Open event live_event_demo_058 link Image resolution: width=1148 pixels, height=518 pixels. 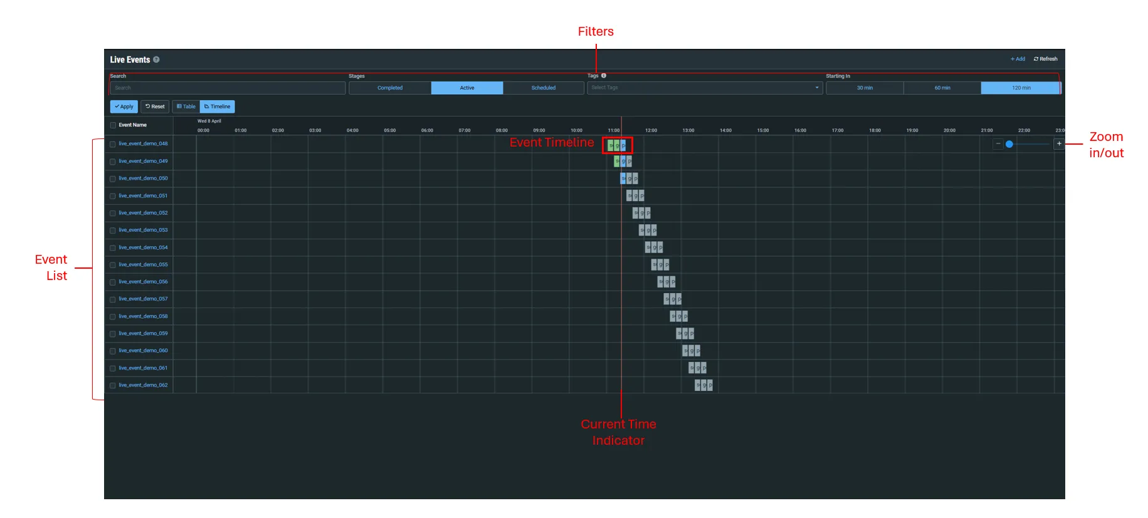[143, 316]
